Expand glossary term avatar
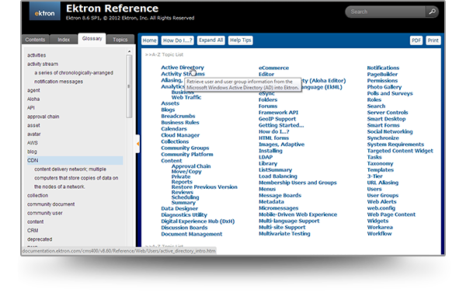466x293 pixels. (34, 134)
